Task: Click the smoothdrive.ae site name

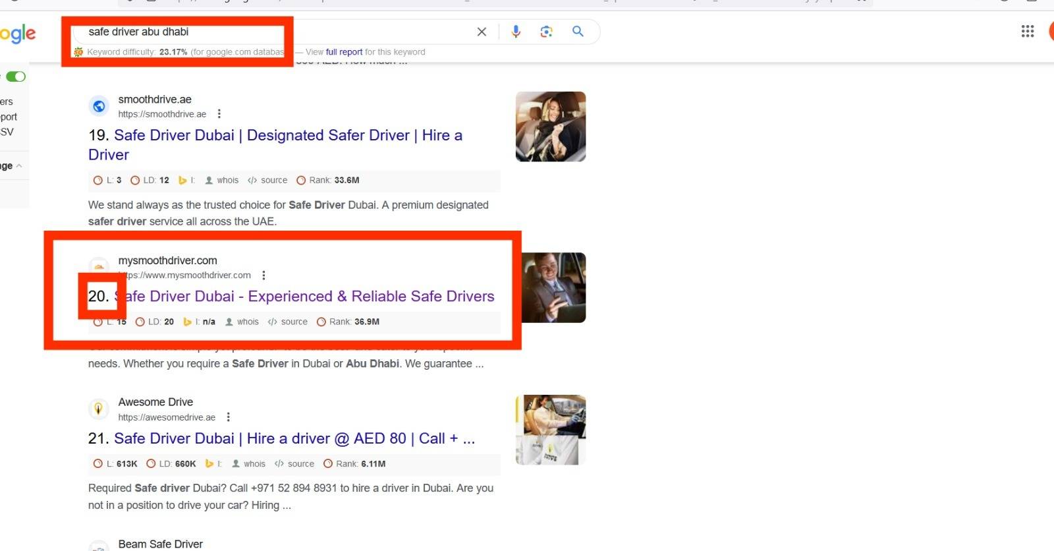Action: pos(155,100)
